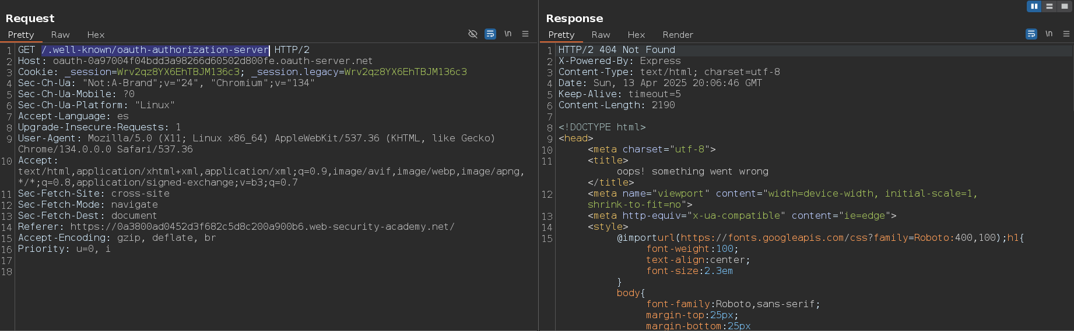Click the HTTP/2 404 Not Found status line
1074x331 pixels.
tap(616, 50)
